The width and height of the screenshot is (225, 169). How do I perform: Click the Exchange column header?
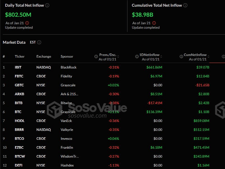(44, 57)
